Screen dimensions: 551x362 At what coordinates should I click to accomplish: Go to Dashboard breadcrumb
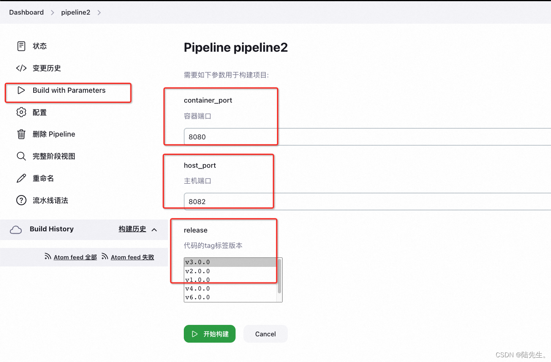click(26, 12)
